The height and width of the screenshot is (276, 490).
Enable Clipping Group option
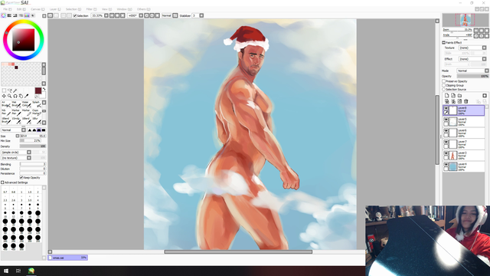click(444, 85)
